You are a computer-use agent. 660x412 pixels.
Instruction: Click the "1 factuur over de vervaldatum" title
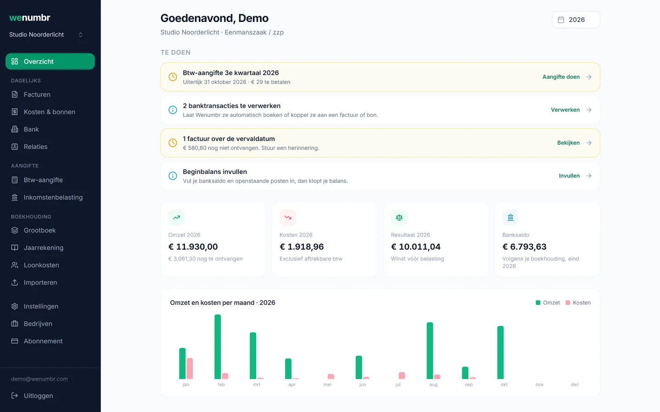[229, 139]
